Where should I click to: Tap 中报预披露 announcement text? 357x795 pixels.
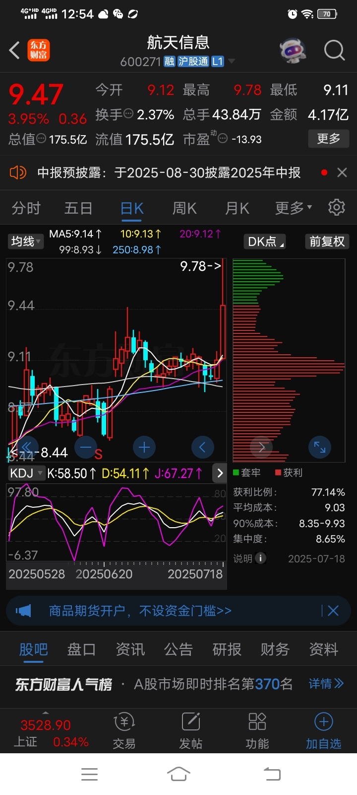(169, 172)
